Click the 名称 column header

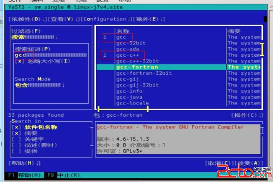pos(123,31)
